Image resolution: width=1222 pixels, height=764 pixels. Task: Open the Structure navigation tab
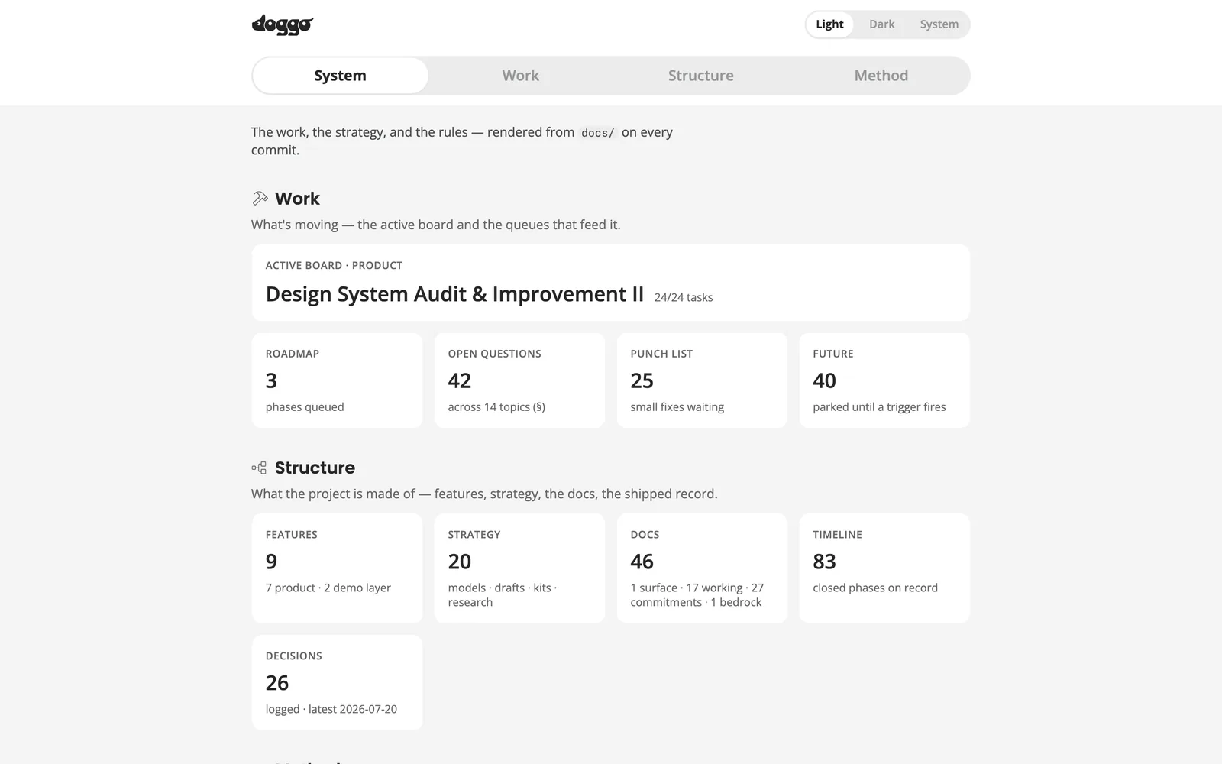point(700,76)
